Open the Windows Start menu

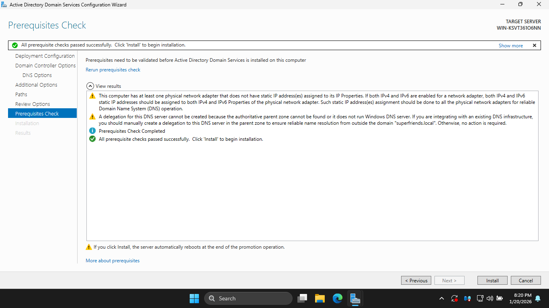[194, 298]
